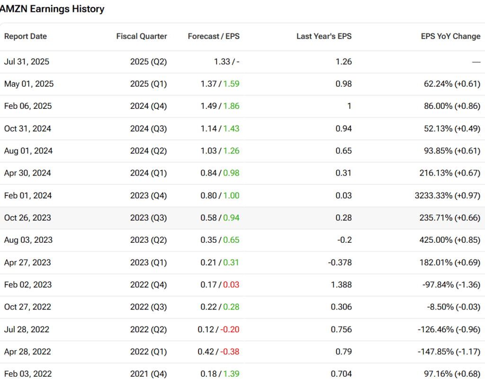Viewport: 485px width, 380px height.
Task: Click the '0.12 / -0.20' forecast cell
Action: click(218, 330)
